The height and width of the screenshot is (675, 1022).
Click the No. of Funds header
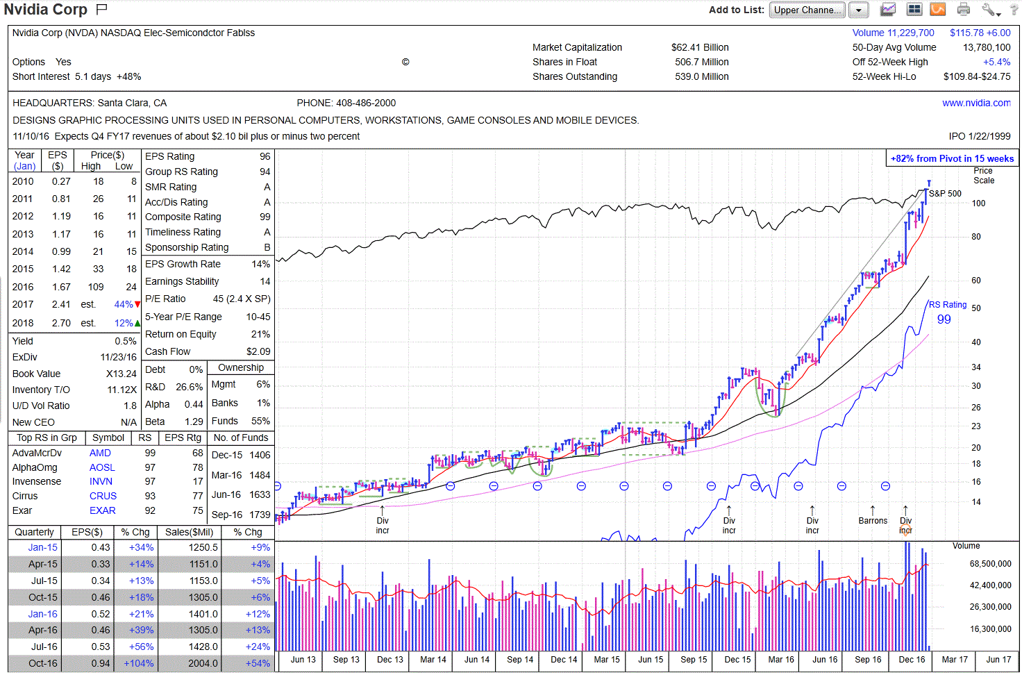click(x=241, y=437)
